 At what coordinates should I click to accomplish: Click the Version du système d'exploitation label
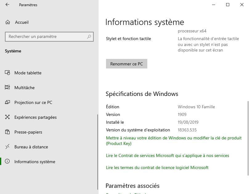click(138, 130)
